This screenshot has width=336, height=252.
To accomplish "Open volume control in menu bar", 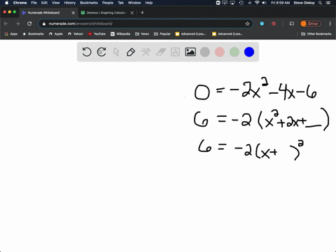I will (x=264, y=3).
